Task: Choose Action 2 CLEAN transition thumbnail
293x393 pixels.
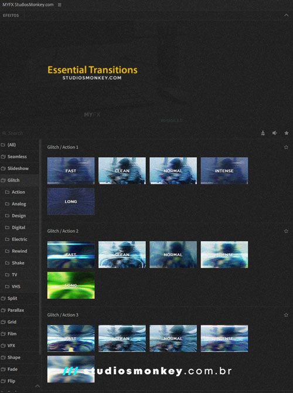Action: [x=122, y=255]
